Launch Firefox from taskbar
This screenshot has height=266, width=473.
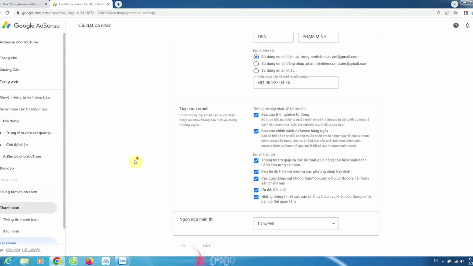point(89,261)
